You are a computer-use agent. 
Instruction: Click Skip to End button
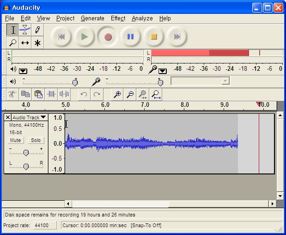coord(177,37)
